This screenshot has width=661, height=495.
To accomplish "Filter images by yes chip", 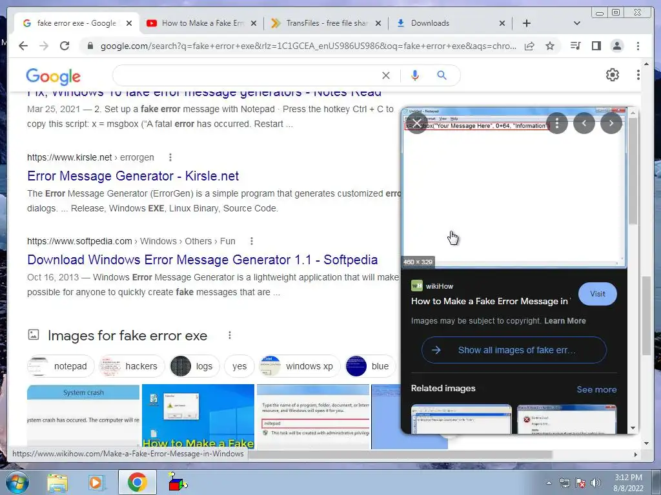I will [239, 366].
